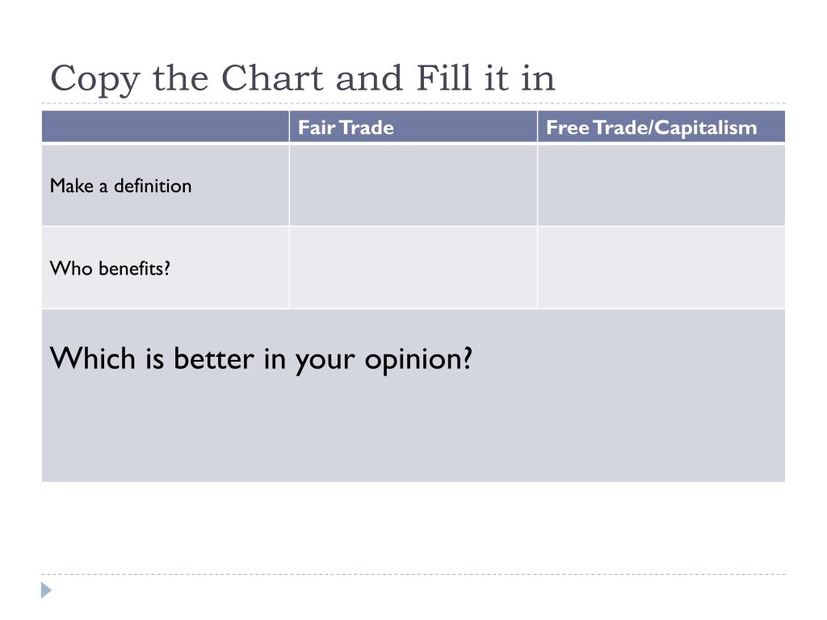Click the word 'Chart' in the title
The image size is (827, 620).
272,78
